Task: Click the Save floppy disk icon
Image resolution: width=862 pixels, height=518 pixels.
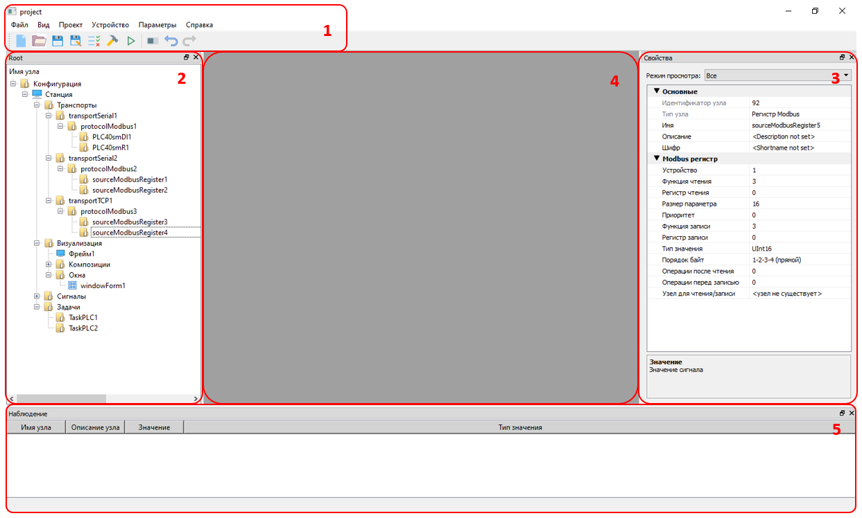Action: [58, 41]
